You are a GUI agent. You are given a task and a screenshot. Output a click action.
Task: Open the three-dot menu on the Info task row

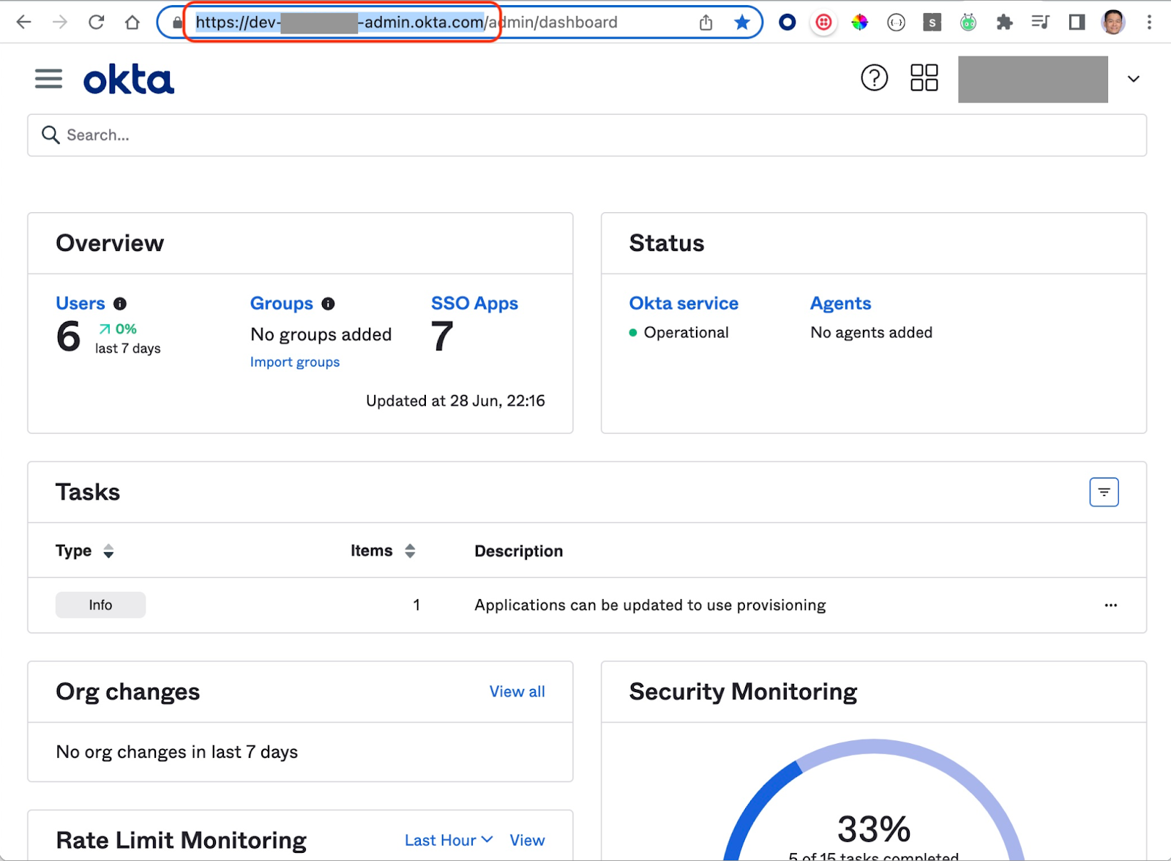(1110, 605)
